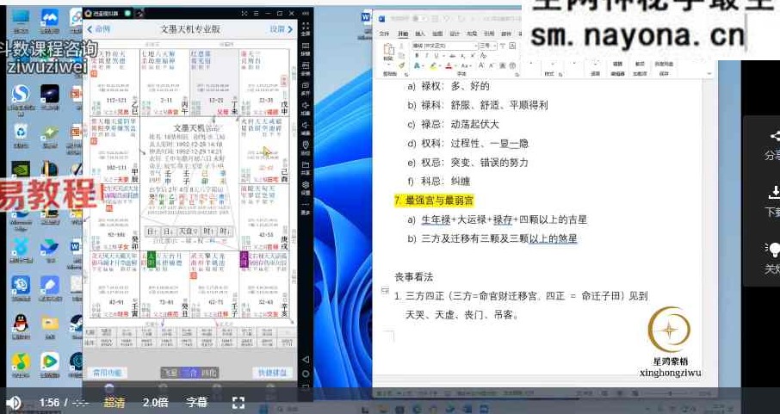Click the 快捷排盘 button
780x414 pixels.
coord(272,372)
